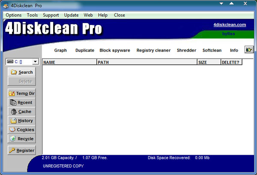Open the Graph view
Screen dimensions: 257x175
60,51
